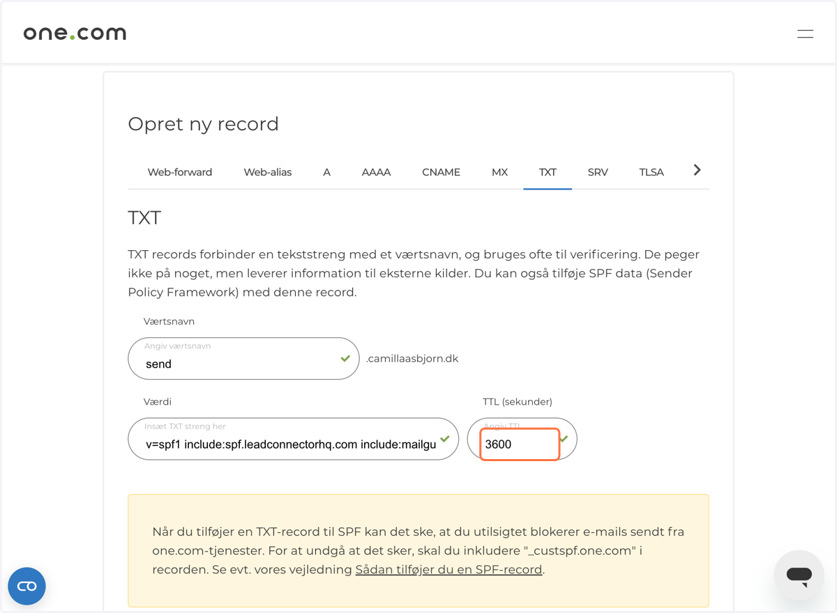The image size is (837, 613).
Task: Open the TLSA record tab
Action: pyautogui.click(x=651, y=172)
